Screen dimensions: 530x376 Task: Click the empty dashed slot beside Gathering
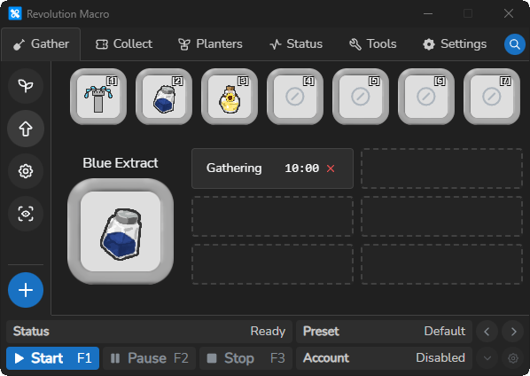pyautogui.click(x=441, y=168)
